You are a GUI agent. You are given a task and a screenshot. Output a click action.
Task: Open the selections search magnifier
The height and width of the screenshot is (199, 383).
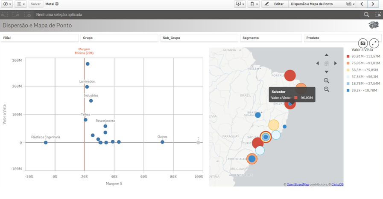tap(366, 14)
